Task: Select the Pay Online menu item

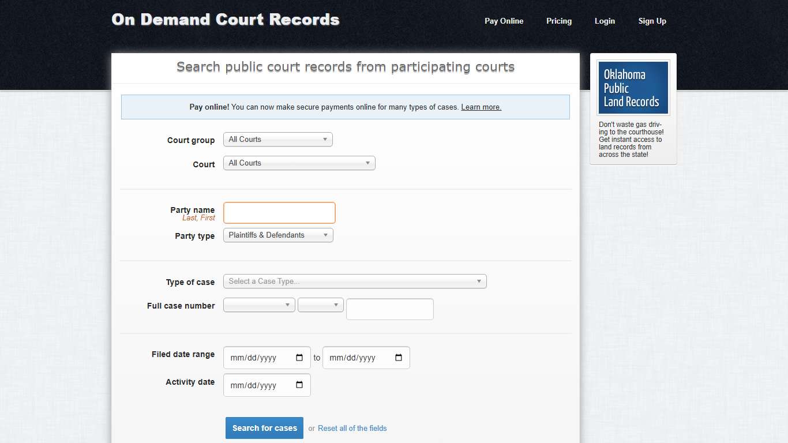Action: point(504,21)
